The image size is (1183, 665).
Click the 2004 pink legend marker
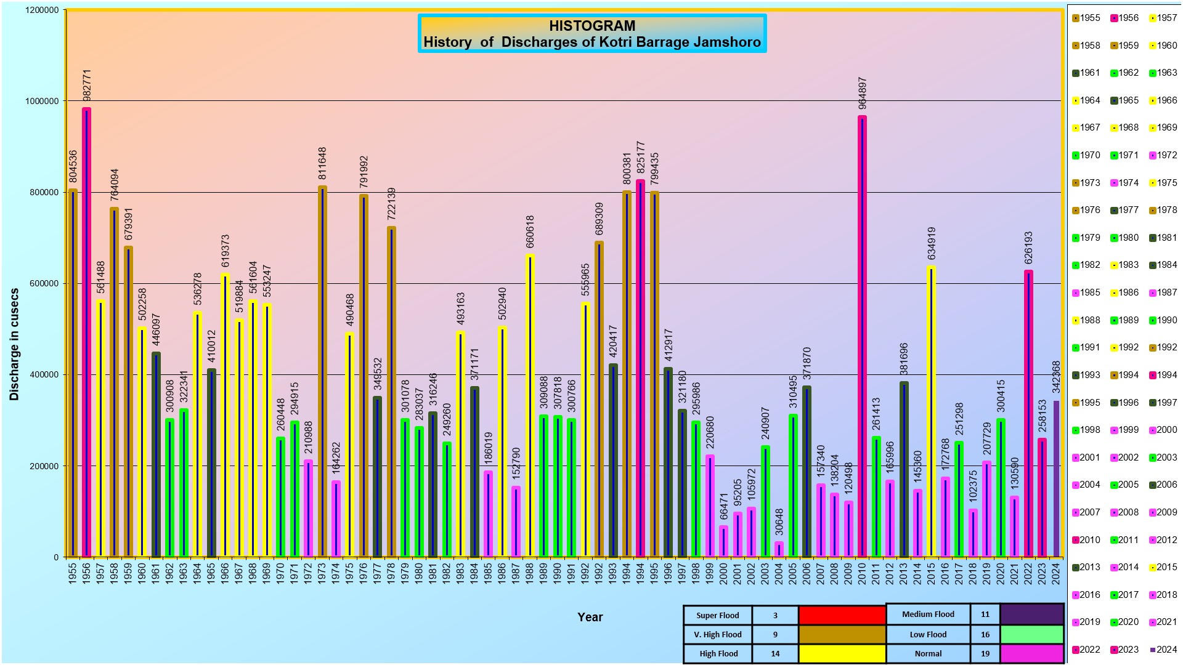click(x=1076, y=485)
